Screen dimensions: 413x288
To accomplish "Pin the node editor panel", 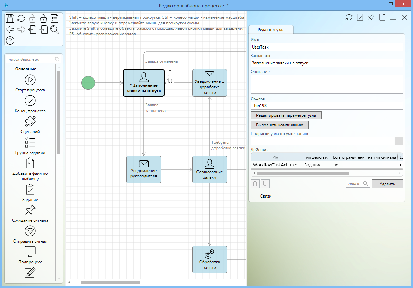I will (x=371, y=17).
